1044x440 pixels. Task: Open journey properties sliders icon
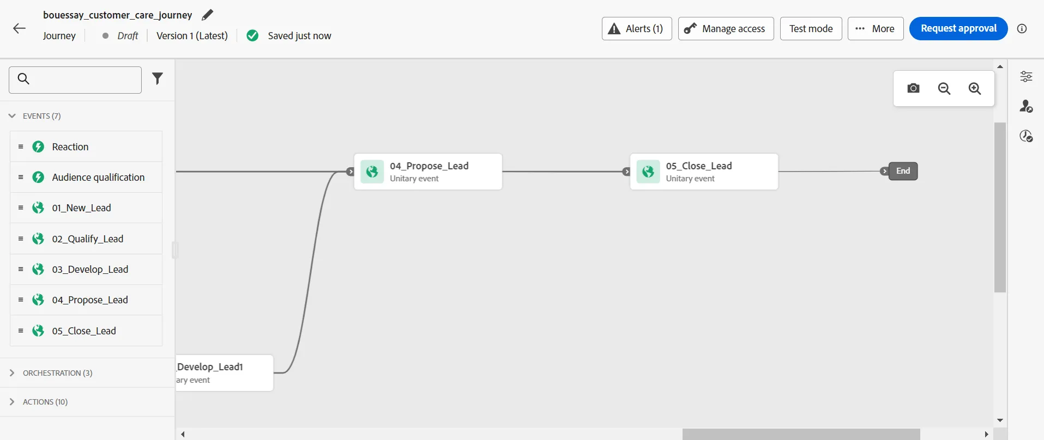pos(1026,76)
